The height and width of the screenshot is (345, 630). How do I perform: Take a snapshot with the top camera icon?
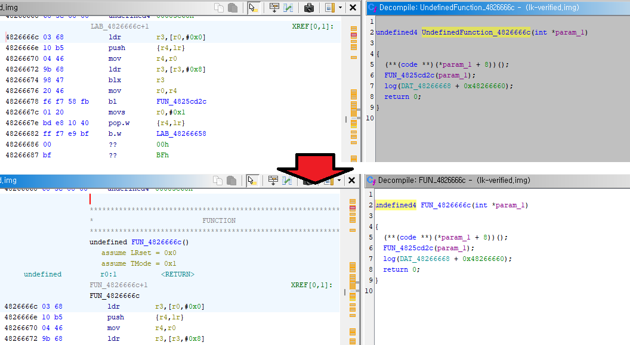click(309, 8)
